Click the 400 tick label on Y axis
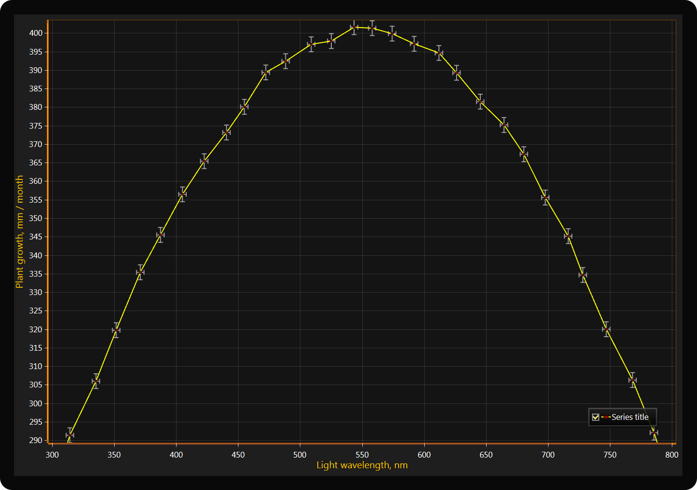This screenshot has width=697, height=490. coord(36,33)
